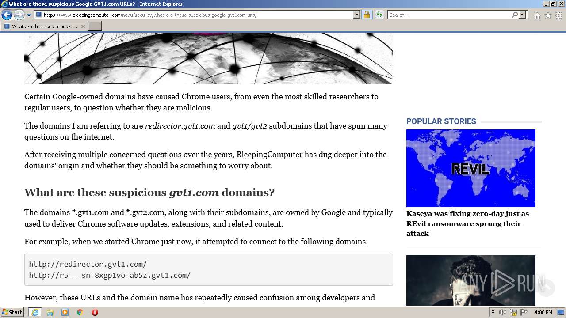Launch Chrome from the taskbar
Screen dimensions: 566x318
pos(80,312)
